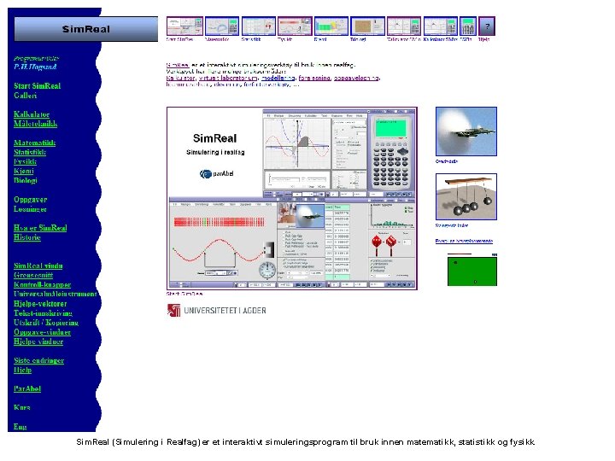Viewport: 615px width, 461px height.
Task: Open Løsninger in sidebar
Action: (x=30, y=209)
